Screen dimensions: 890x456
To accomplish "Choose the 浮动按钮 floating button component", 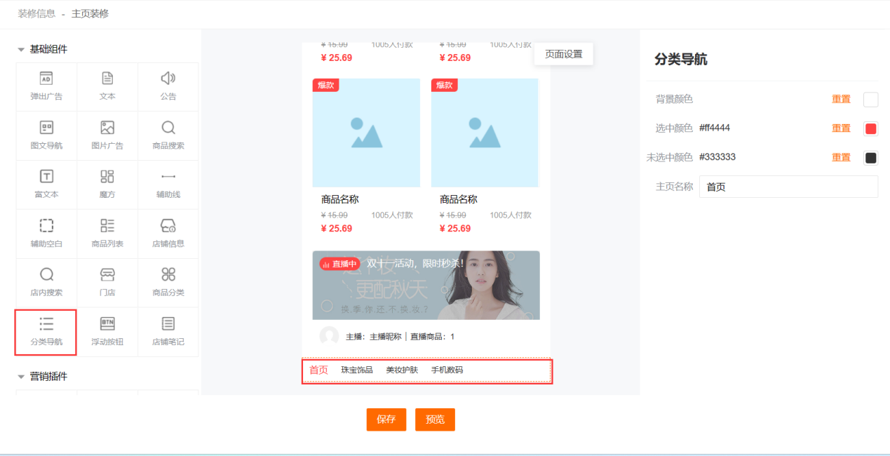I will pyautogui.click(x=107, y=332).
